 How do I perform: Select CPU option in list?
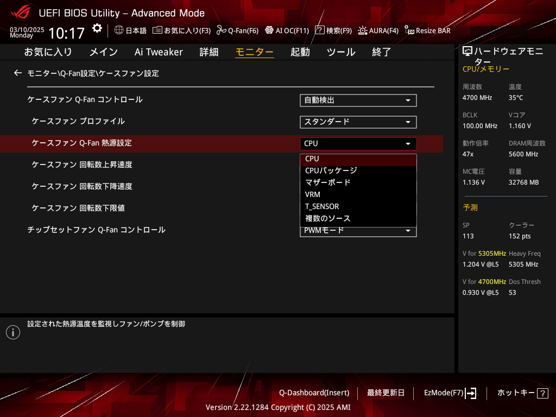pos(358,159)
